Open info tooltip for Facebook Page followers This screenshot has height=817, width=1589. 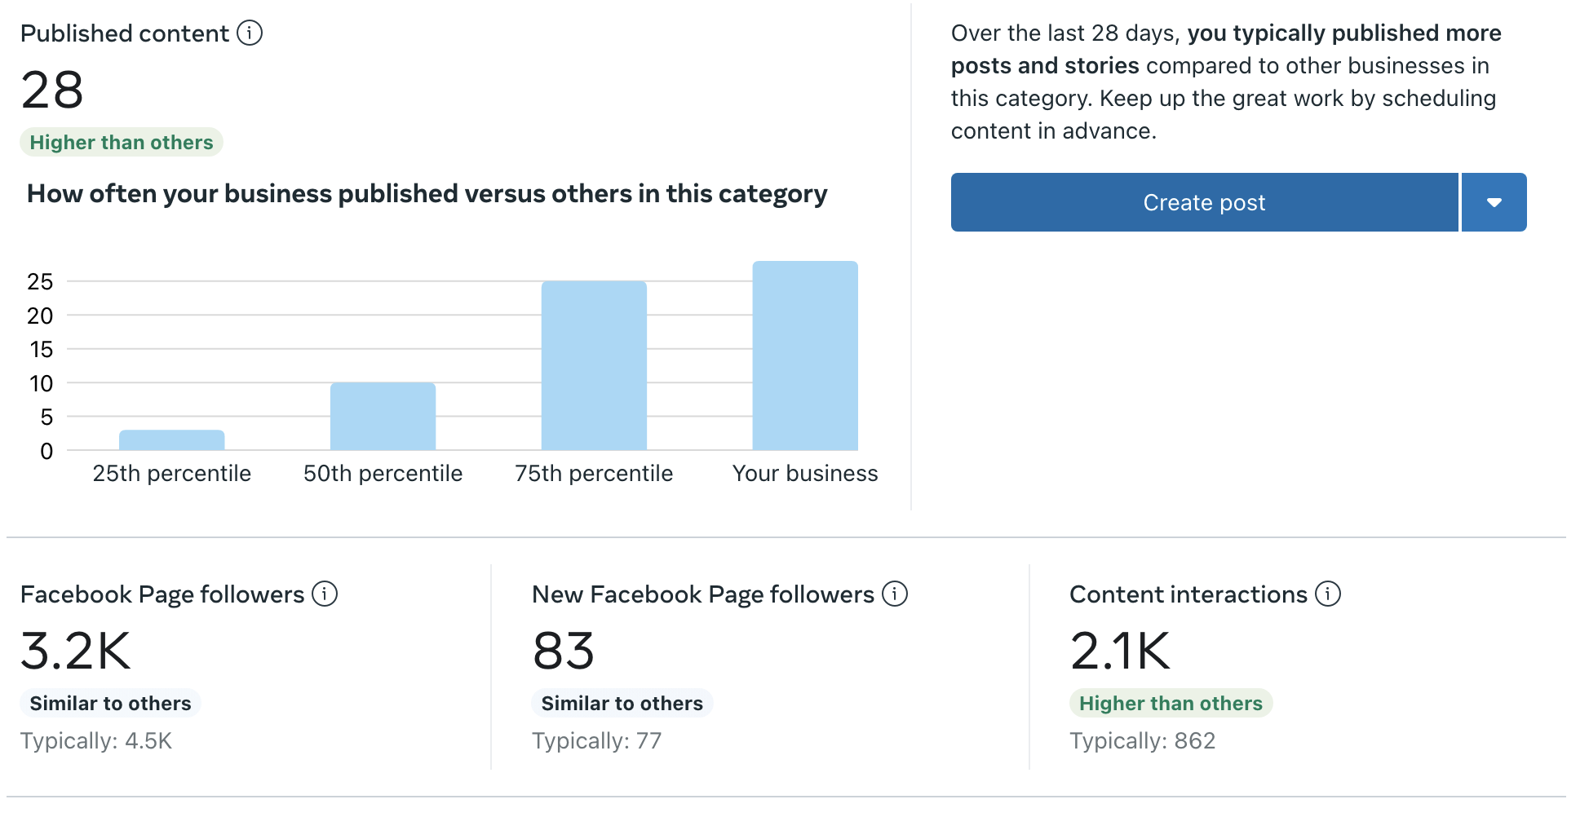(x=325, y=594)
